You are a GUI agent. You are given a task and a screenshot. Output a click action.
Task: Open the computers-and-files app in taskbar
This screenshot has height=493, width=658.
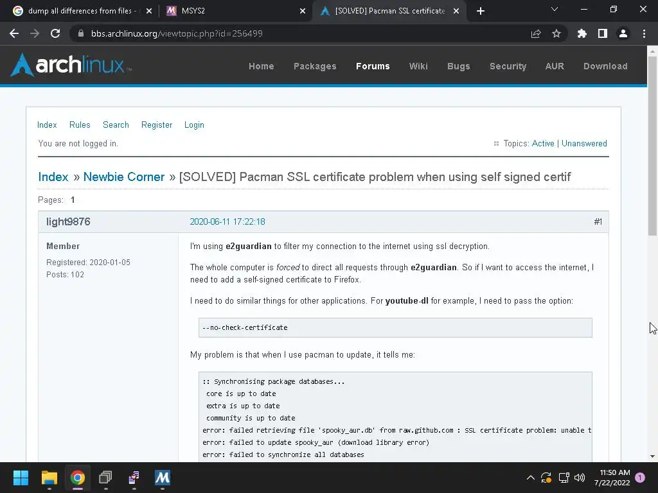pyautogui.click(x=134, y=478)
